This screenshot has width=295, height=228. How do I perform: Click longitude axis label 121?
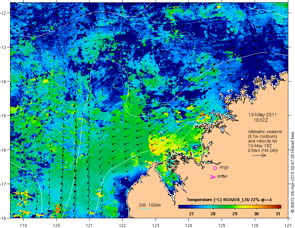tap(90, 225)
